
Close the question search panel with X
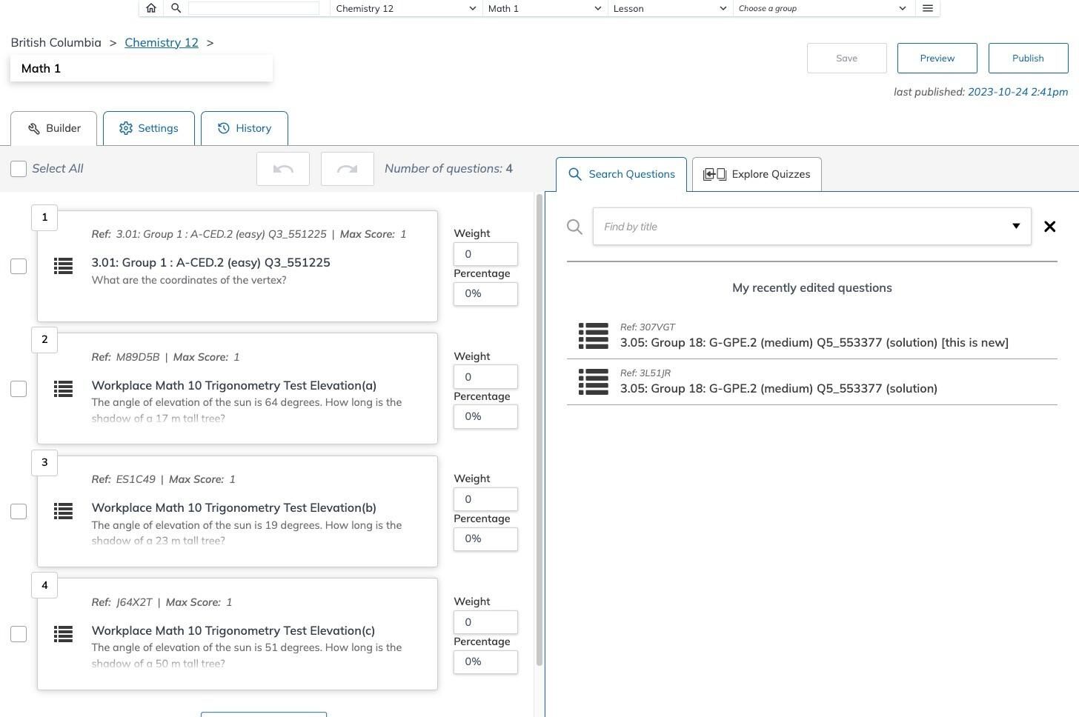pos(1049,227)
